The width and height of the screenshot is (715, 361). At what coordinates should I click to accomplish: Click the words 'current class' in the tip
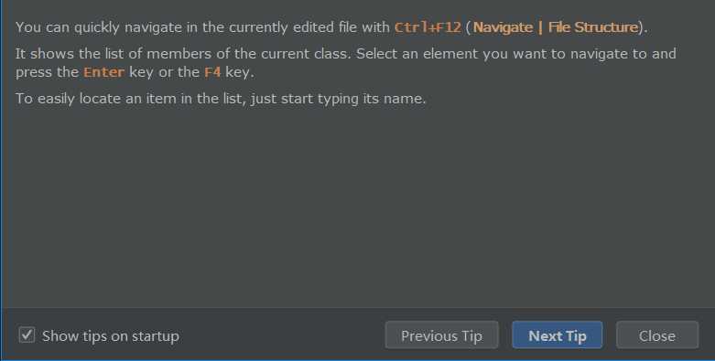click(306, 54)
